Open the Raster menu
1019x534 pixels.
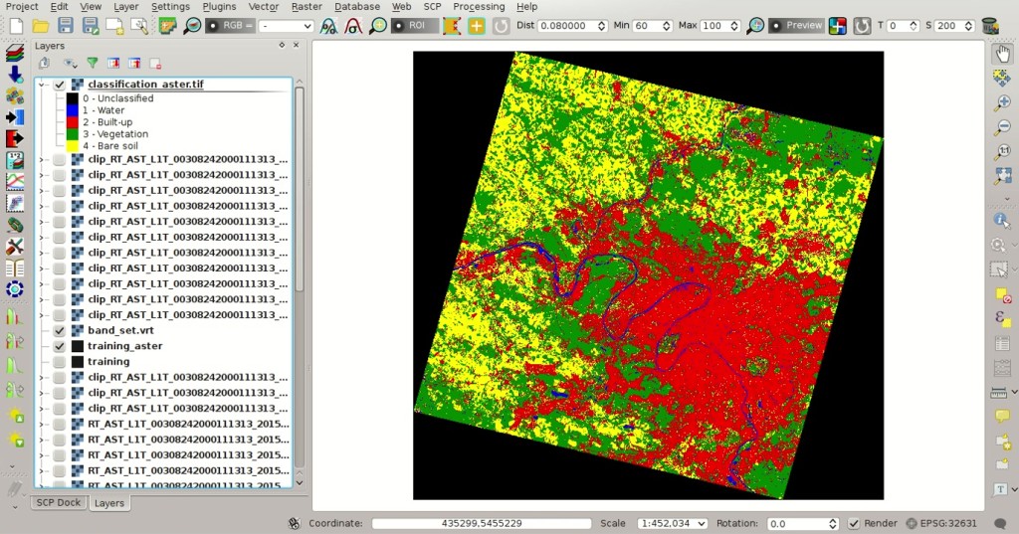pos(306,7)
